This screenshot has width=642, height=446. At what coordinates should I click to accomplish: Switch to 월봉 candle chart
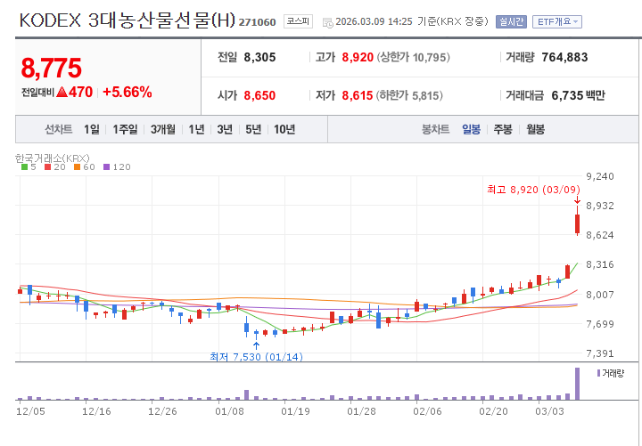[x=535, y=130]
